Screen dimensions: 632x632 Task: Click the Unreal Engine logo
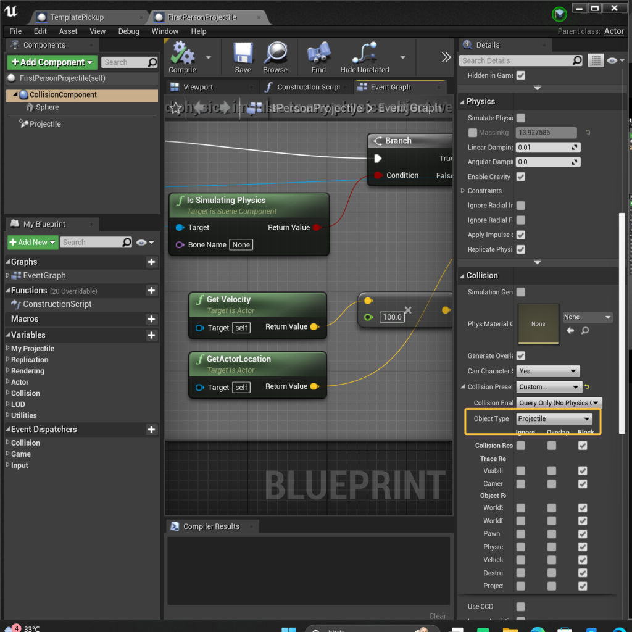click(x=11, y=11)
